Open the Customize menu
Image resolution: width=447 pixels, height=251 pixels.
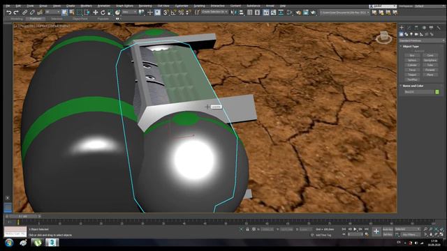pos(182,6)
